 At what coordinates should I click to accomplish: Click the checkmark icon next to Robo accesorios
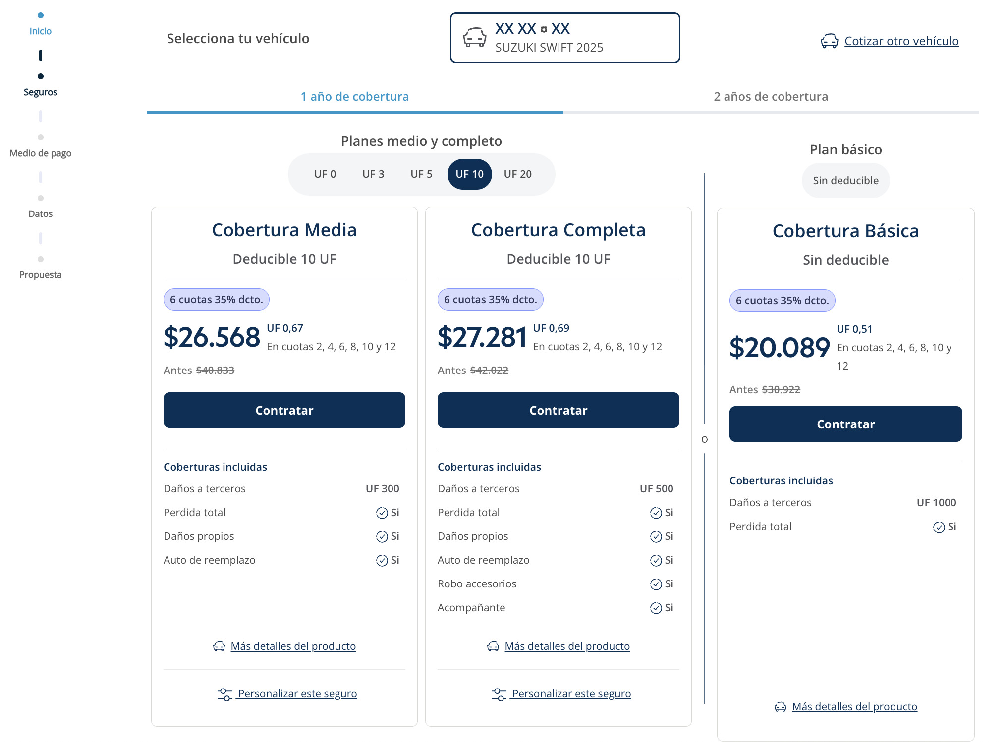(x=657, y=584)
